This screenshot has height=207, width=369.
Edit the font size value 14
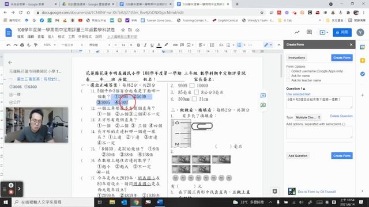[123, 45]
